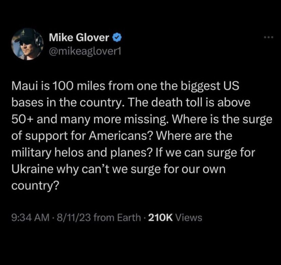
Task: Click the final word "country?" of tweet
Action: pos(35,186)
